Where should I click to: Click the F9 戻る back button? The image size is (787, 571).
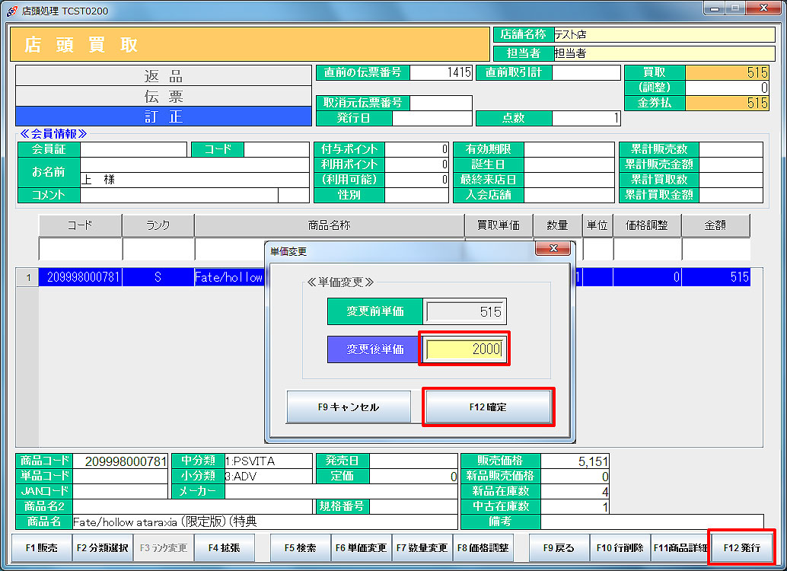(559, 547)
